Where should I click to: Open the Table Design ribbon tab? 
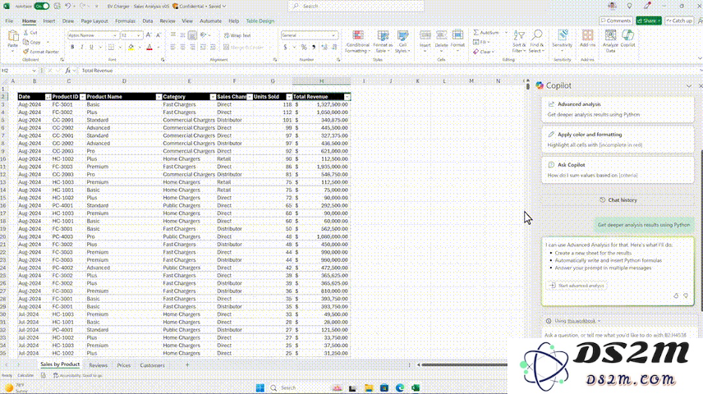pyautogui.click(x=260, y=21)
